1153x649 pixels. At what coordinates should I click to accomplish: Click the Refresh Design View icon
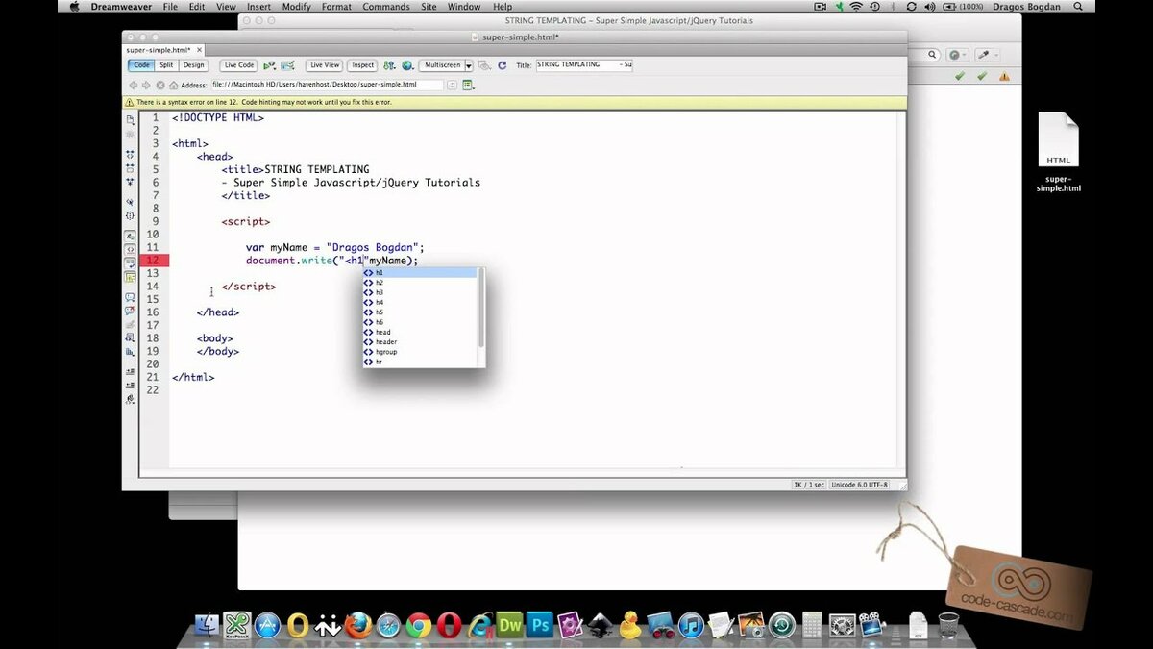[x=502, y=65]
